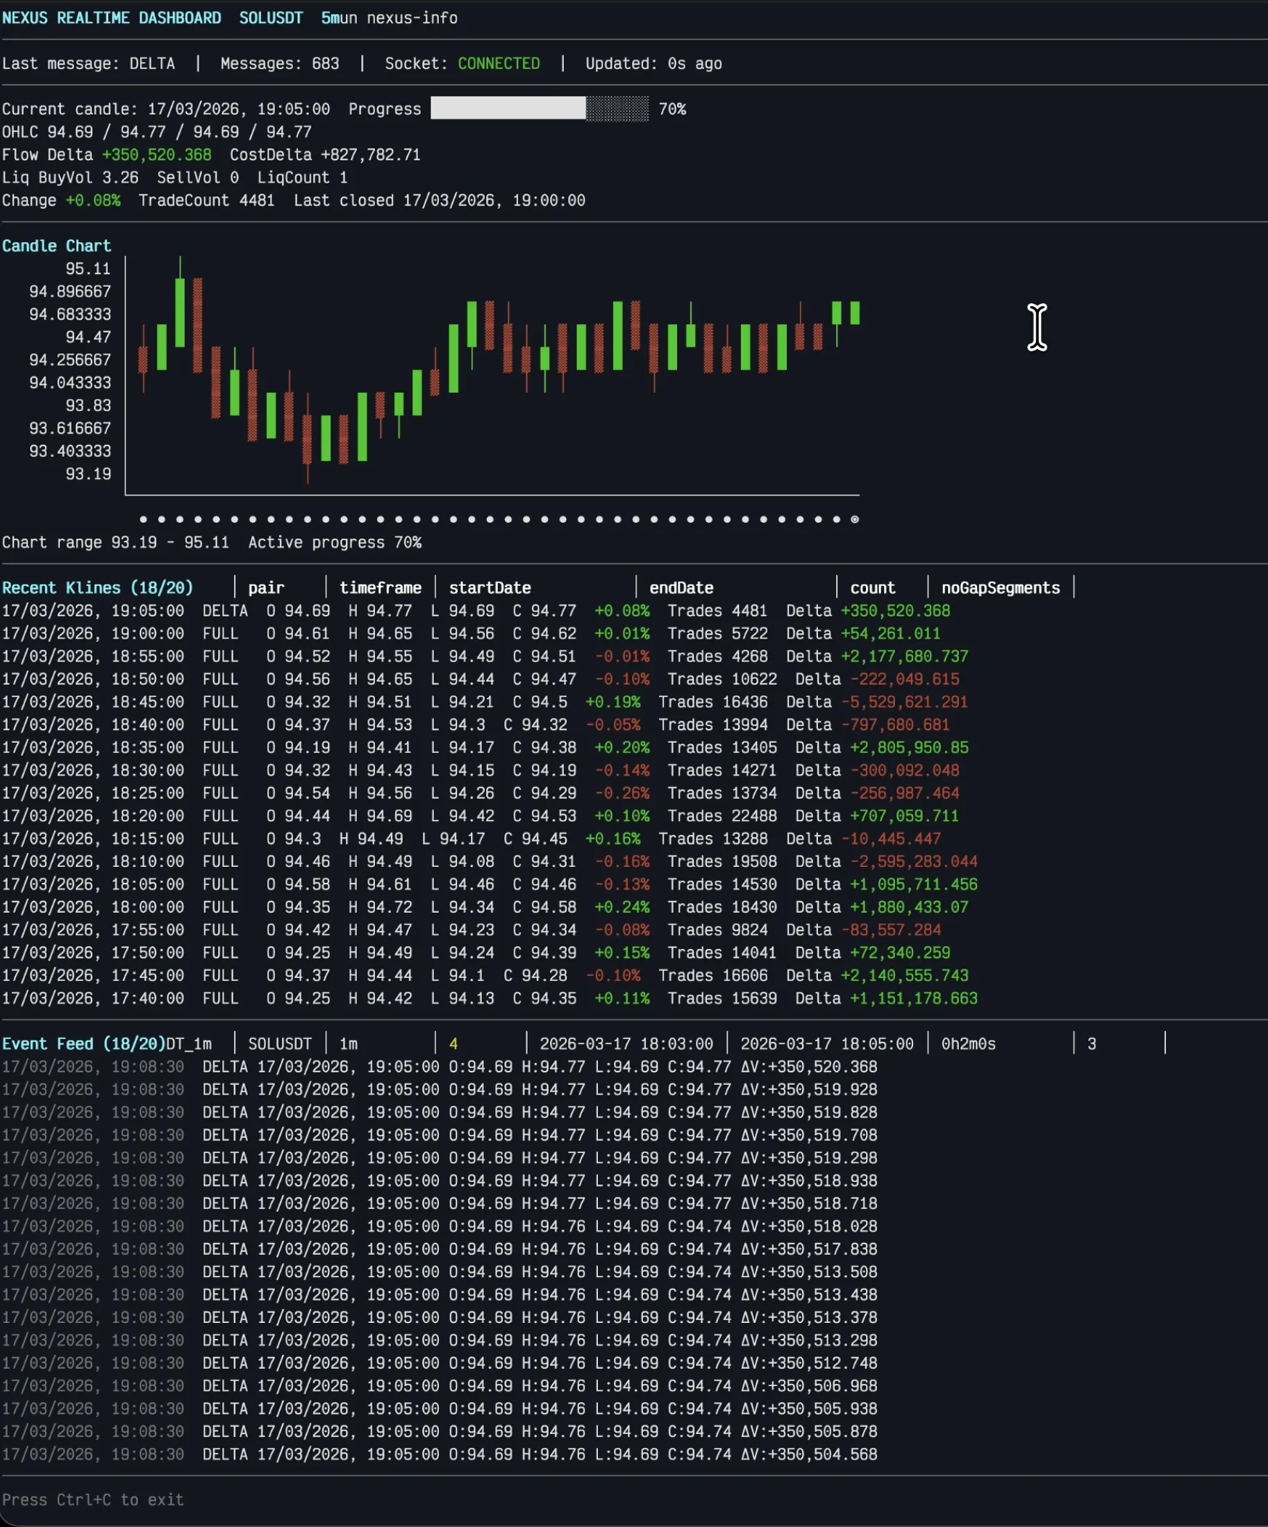The width and height of the screenshot is (1268, 1527).
Task: Select the 19:05:00 DELTA kline row
Action: click(476, 611)
